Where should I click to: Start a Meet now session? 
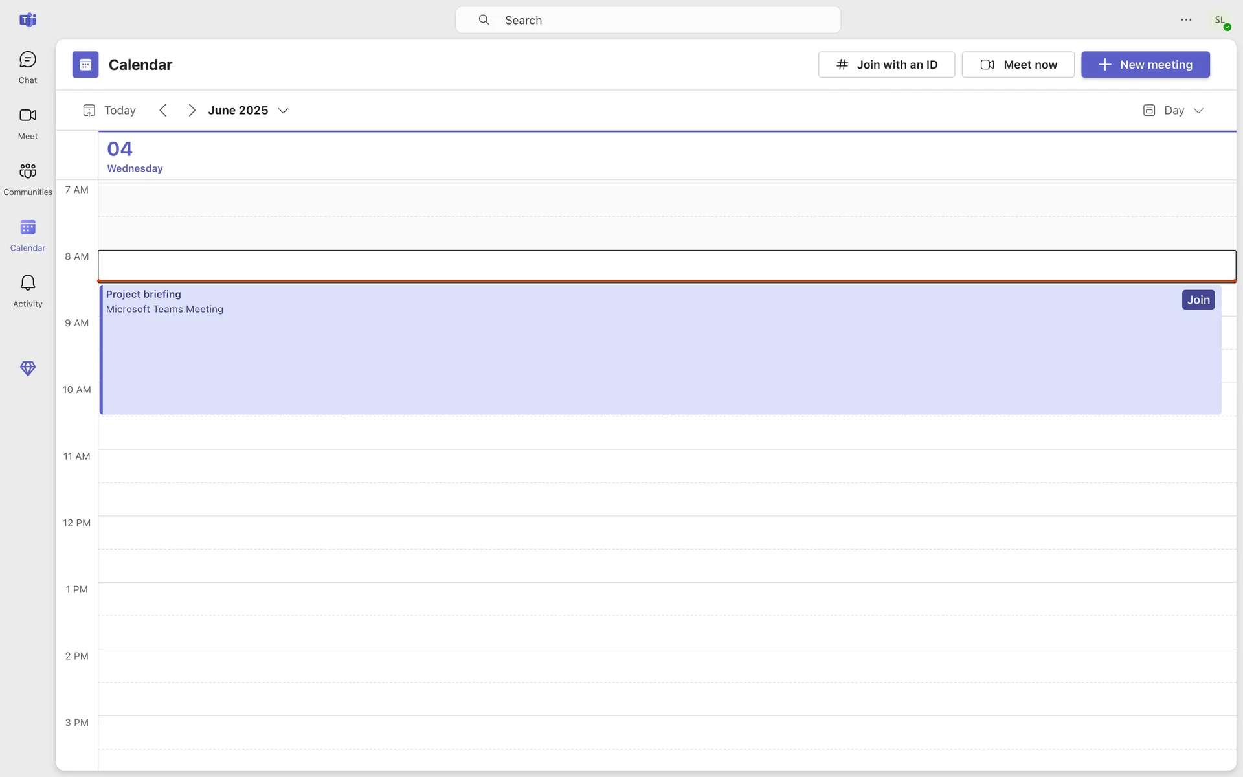[1018, 65]
